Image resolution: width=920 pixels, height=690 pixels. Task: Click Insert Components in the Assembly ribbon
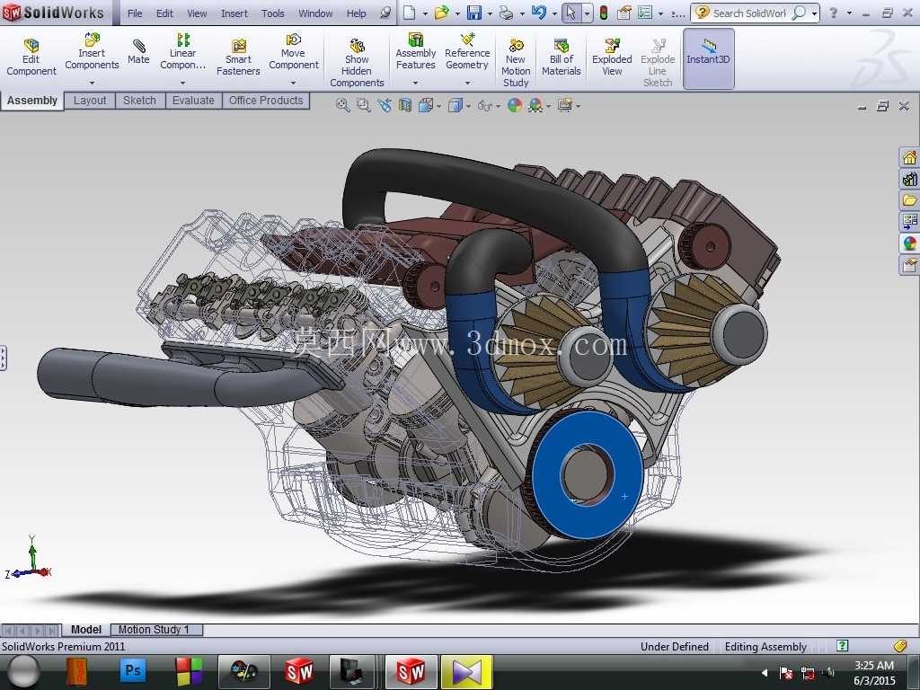tap(92, 51)
